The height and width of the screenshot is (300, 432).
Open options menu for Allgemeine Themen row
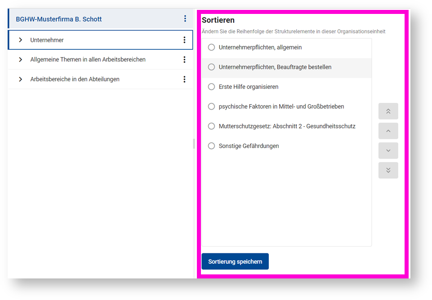(184, 59)
